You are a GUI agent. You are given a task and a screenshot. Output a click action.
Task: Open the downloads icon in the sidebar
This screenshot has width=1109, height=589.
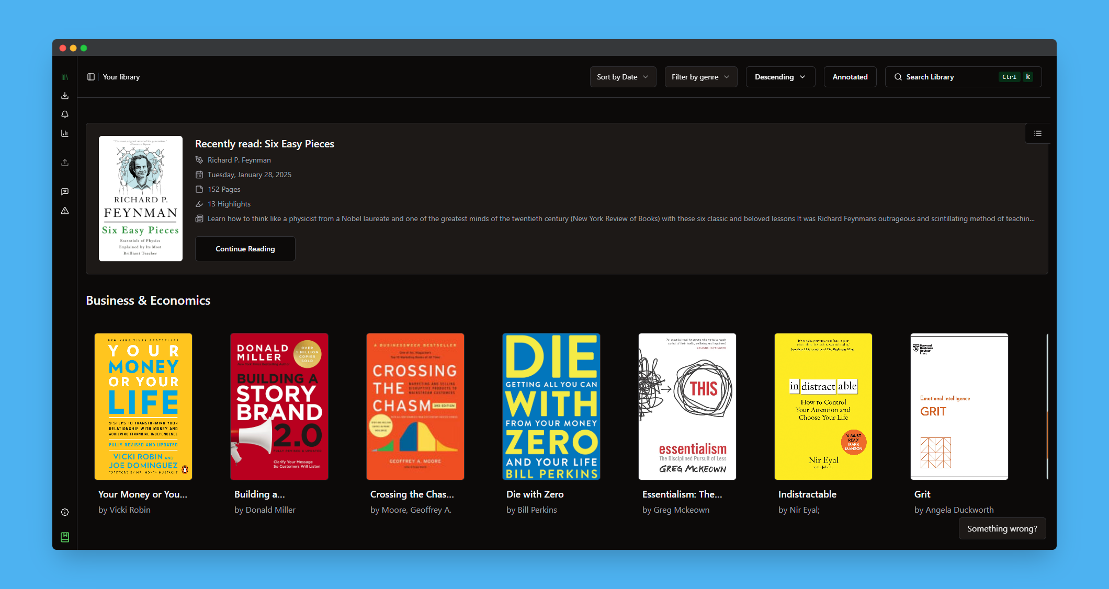pos(65,95)
